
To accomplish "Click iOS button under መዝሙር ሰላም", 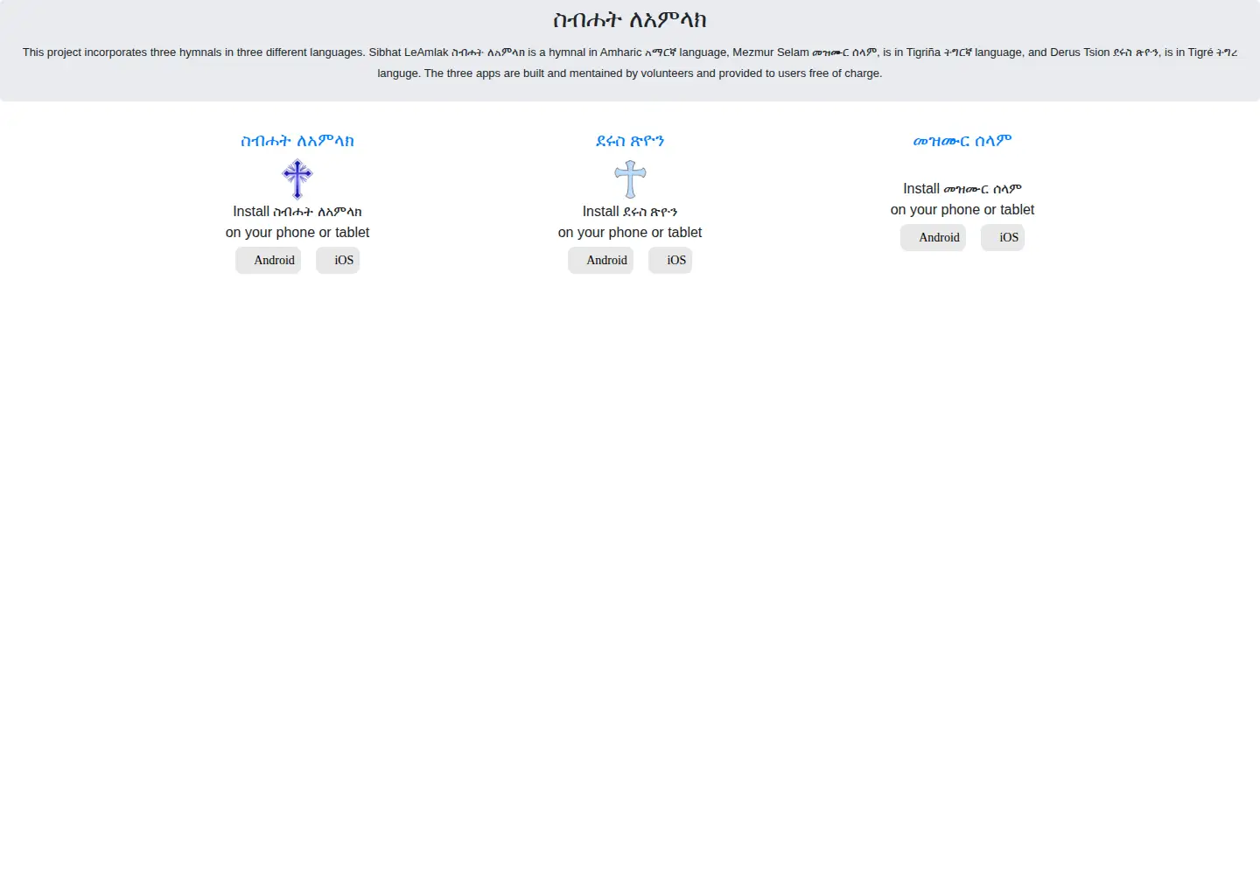I will click(x=1003, y=237).
